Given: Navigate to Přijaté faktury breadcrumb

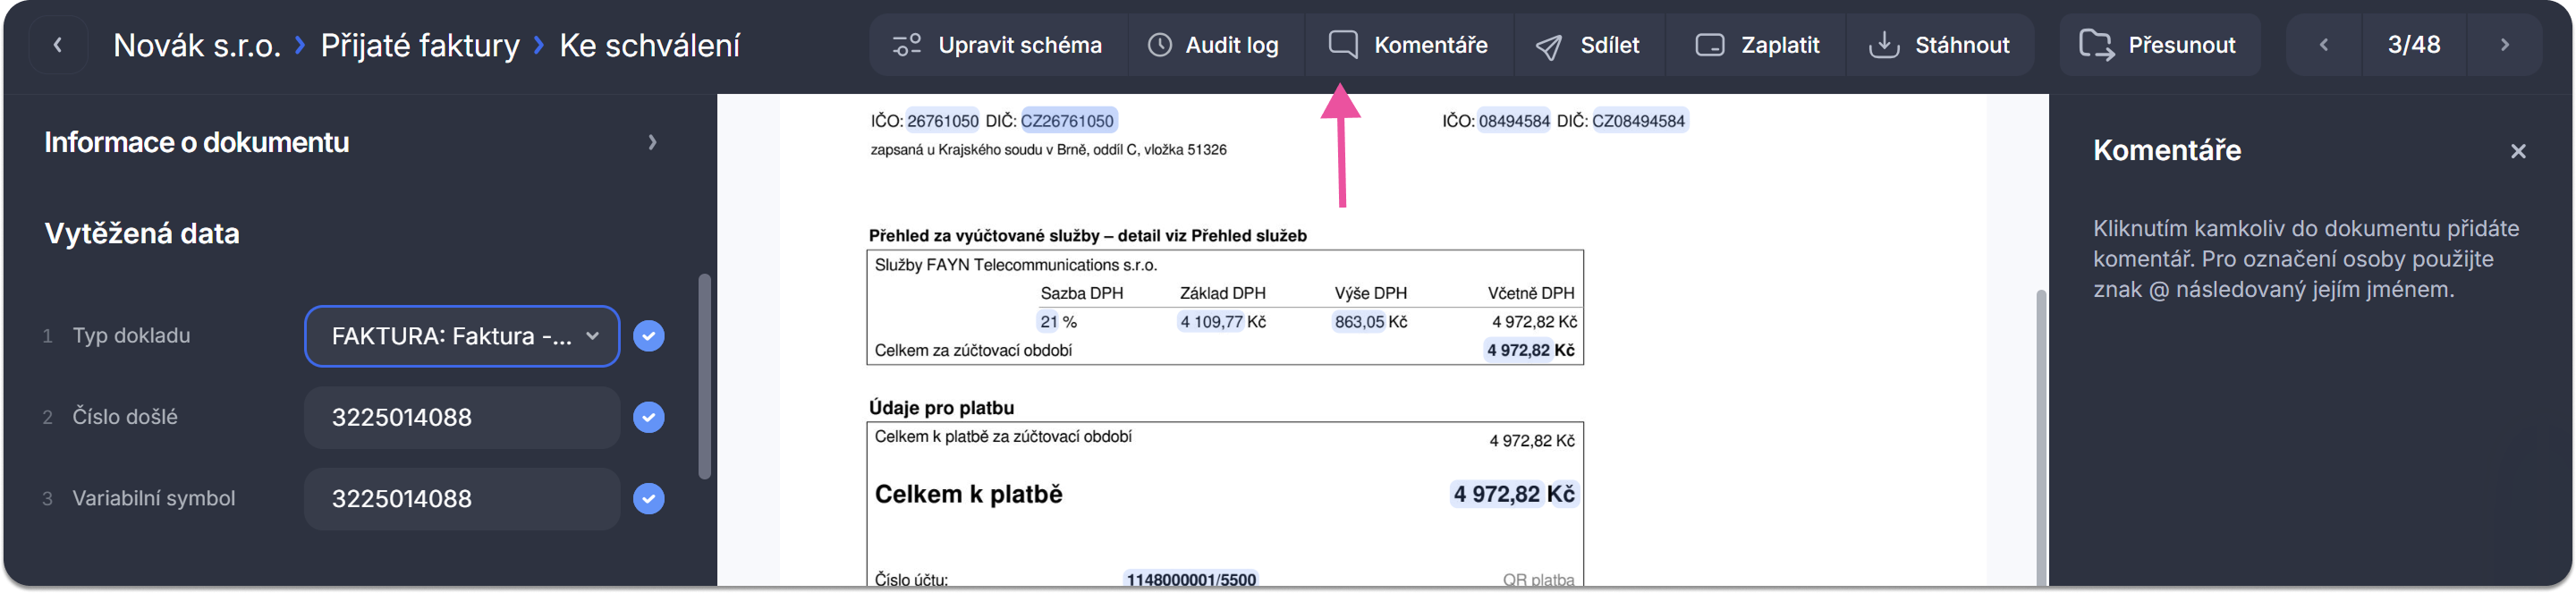Looking at the screenshot, I should 420,45.
